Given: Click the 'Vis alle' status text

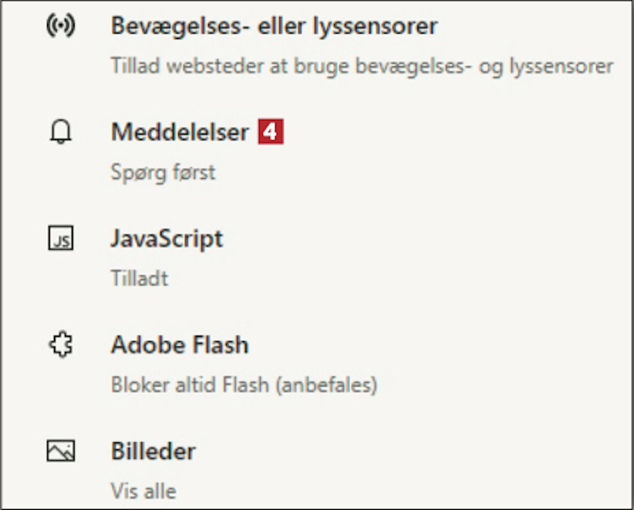Looking at the screenshot, I should pyautogui.click(x=144, y=491).
